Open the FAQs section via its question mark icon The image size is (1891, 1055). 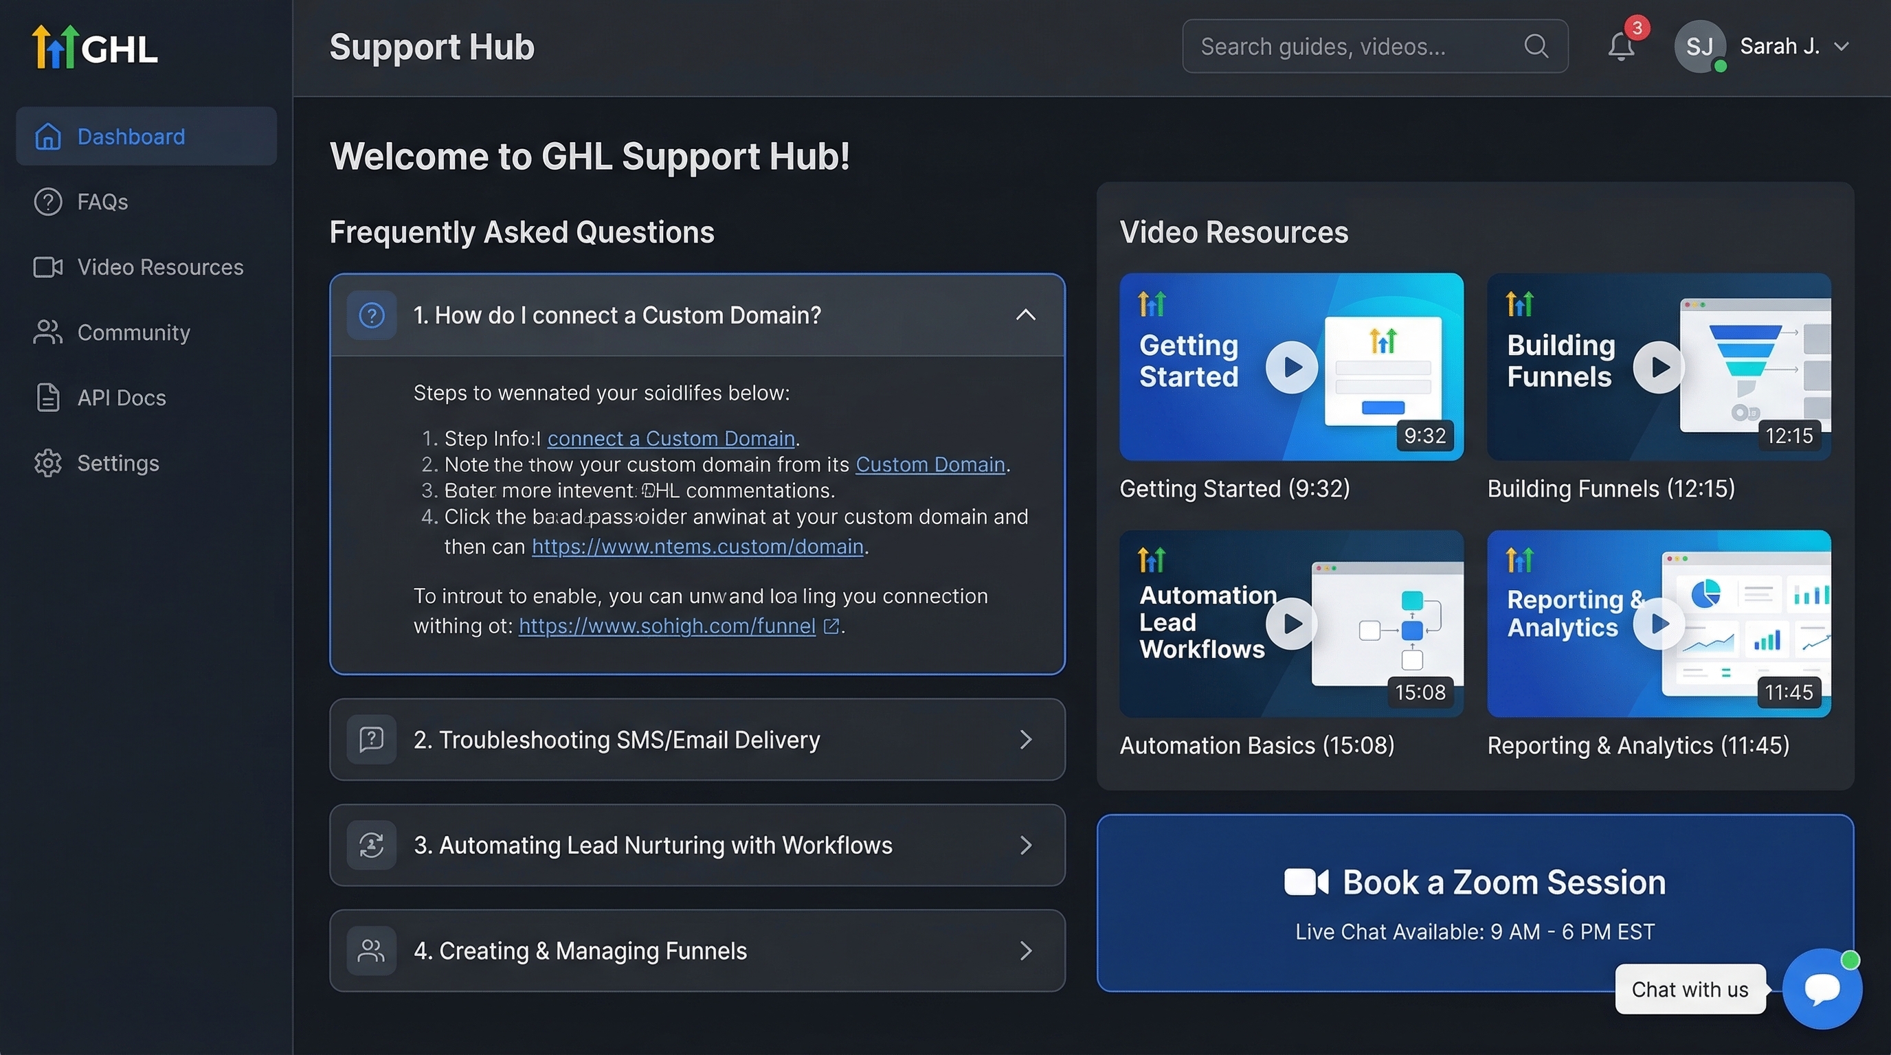[47, 202]
